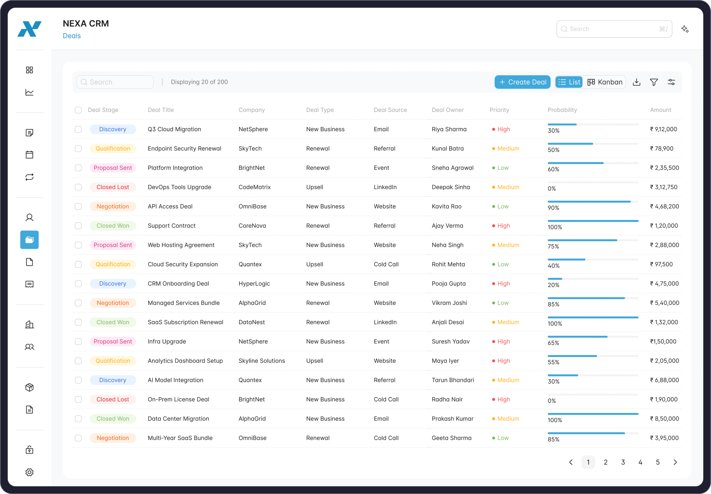Click the column settings sliders icon
Viewport: 711px width, 494px height.
(x=671, y=82)
